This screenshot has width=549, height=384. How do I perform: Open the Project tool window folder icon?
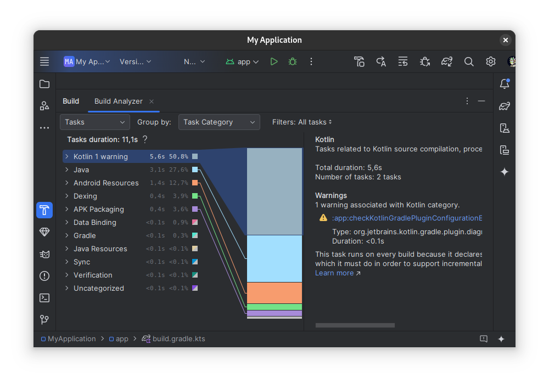point(44,84)
